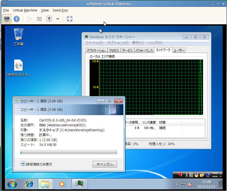Shut down the virtual machine power icon

(49, 19)
